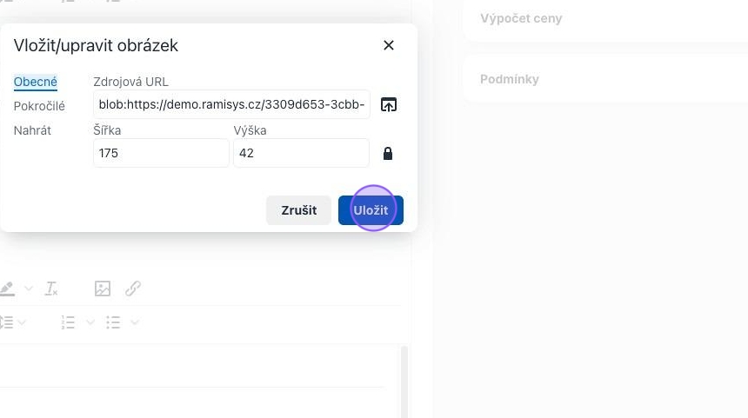Viewport: 748px width, 418px height.
Task: Close the Vložit/upravit obrázek dialog
Action: (x=388, y=45)
